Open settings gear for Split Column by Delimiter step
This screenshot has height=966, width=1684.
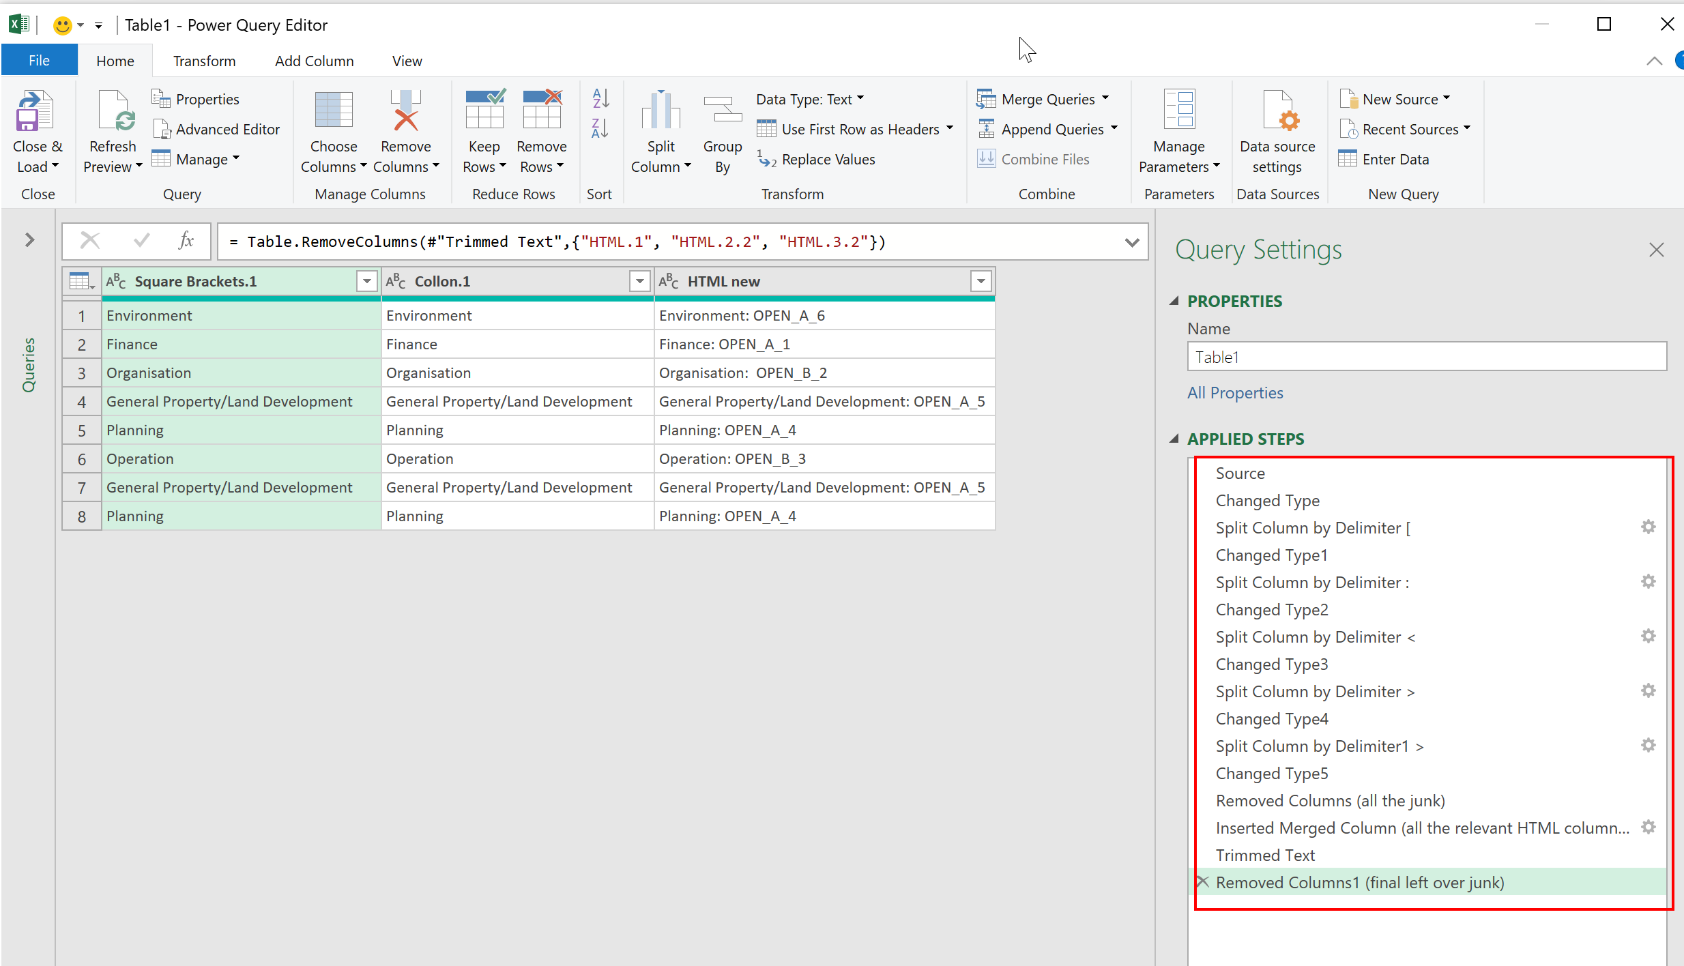pos(1649,527)
